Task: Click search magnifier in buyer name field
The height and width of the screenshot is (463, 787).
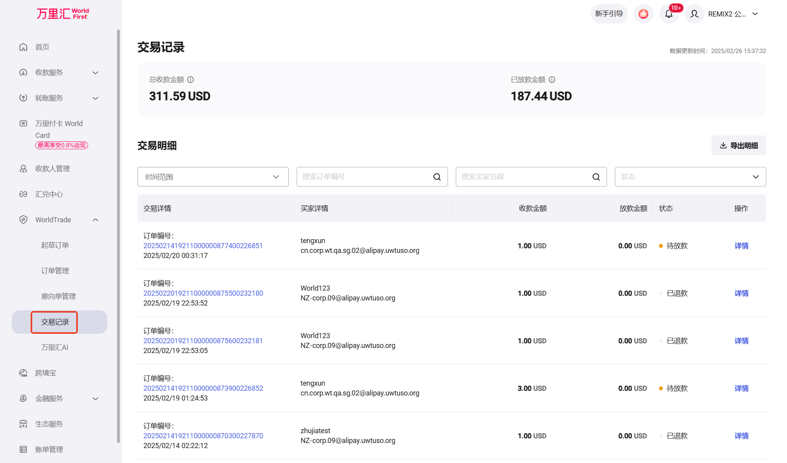Action: (x=596, y=177)
